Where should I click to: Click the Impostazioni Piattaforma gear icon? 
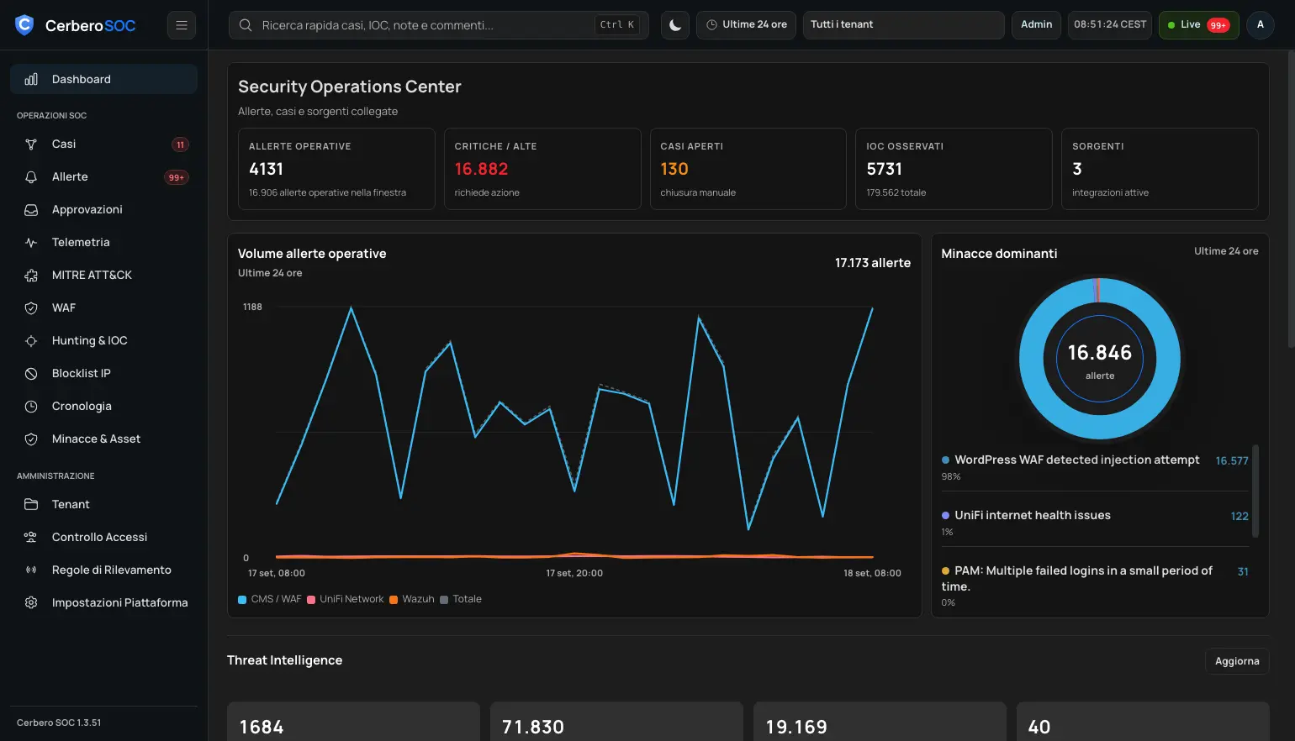[x=31, y=603]
